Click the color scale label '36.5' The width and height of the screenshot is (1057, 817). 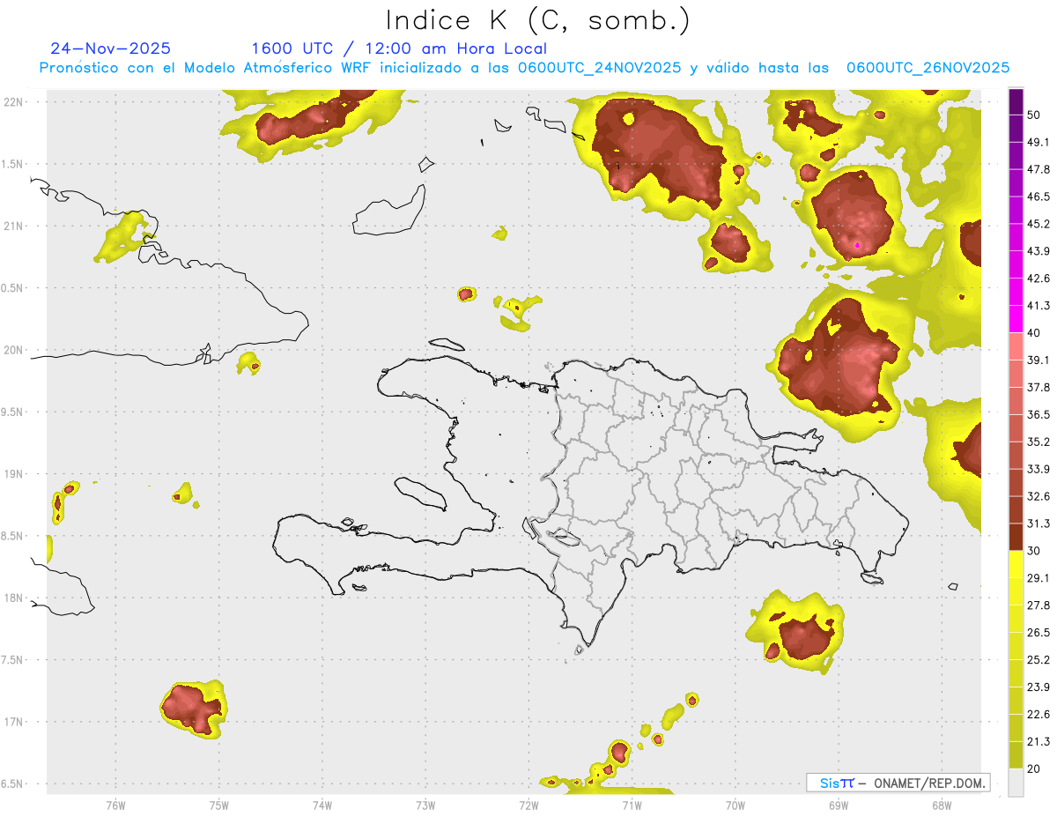click(1039, 414)
